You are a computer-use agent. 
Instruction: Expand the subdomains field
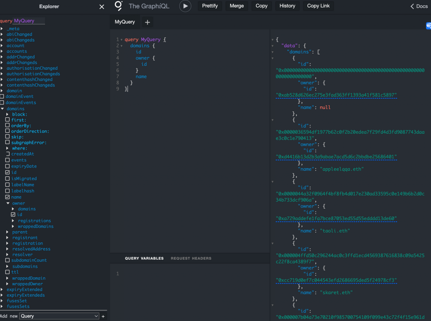pyautogui.click(x=8, y=266)
